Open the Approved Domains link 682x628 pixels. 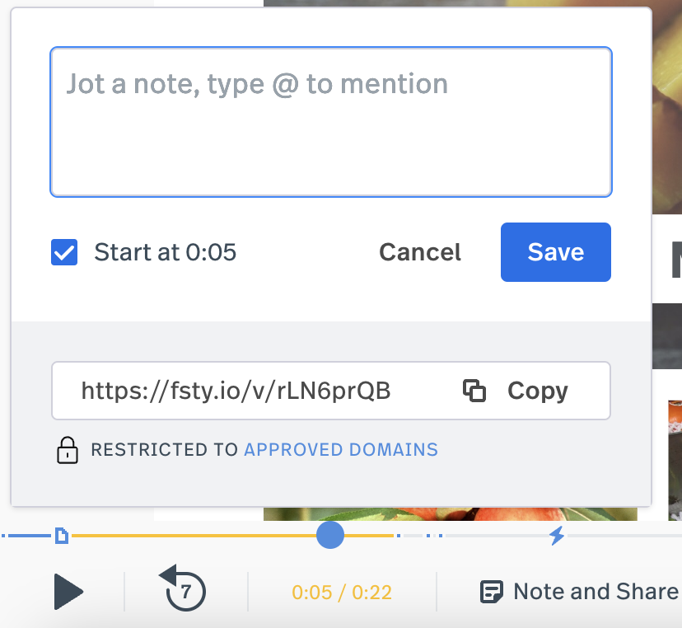[341, 449]
